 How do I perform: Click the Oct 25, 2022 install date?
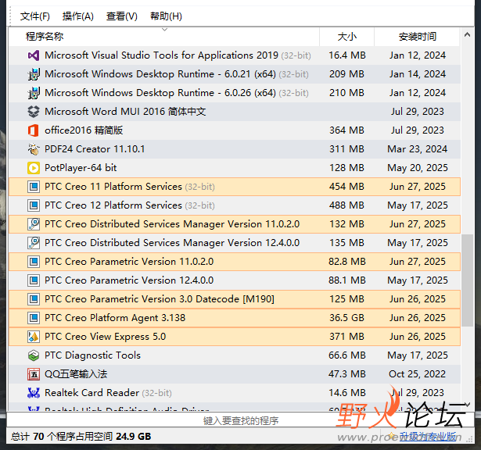tap(417, 374)
